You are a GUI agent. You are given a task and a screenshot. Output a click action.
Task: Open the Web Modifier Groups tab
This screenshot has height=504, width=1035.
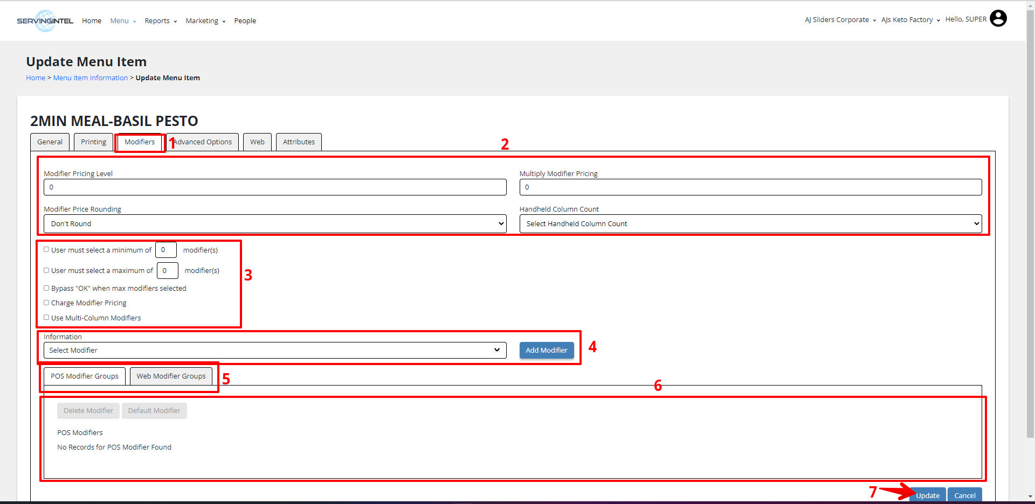click(x=171, y=376)
